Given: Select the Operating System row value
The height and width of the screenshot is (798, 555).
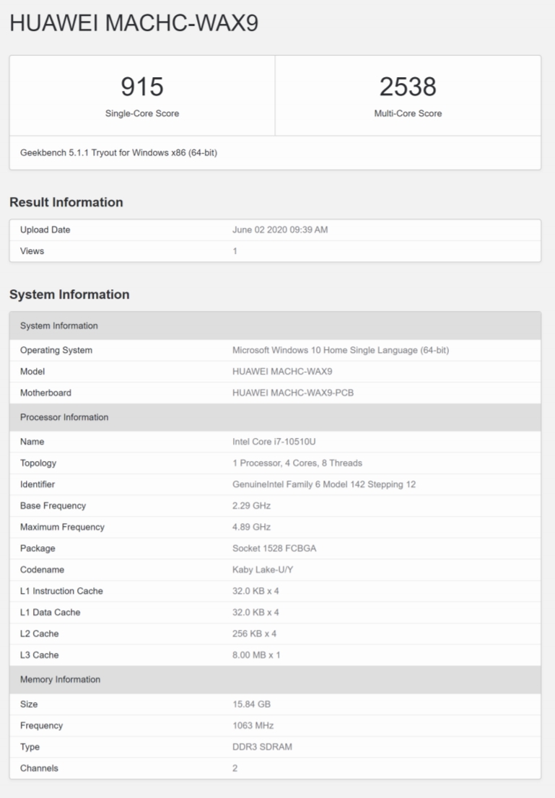Looking at the screenshot, I should pyautogui.click(x=340, y=350).
